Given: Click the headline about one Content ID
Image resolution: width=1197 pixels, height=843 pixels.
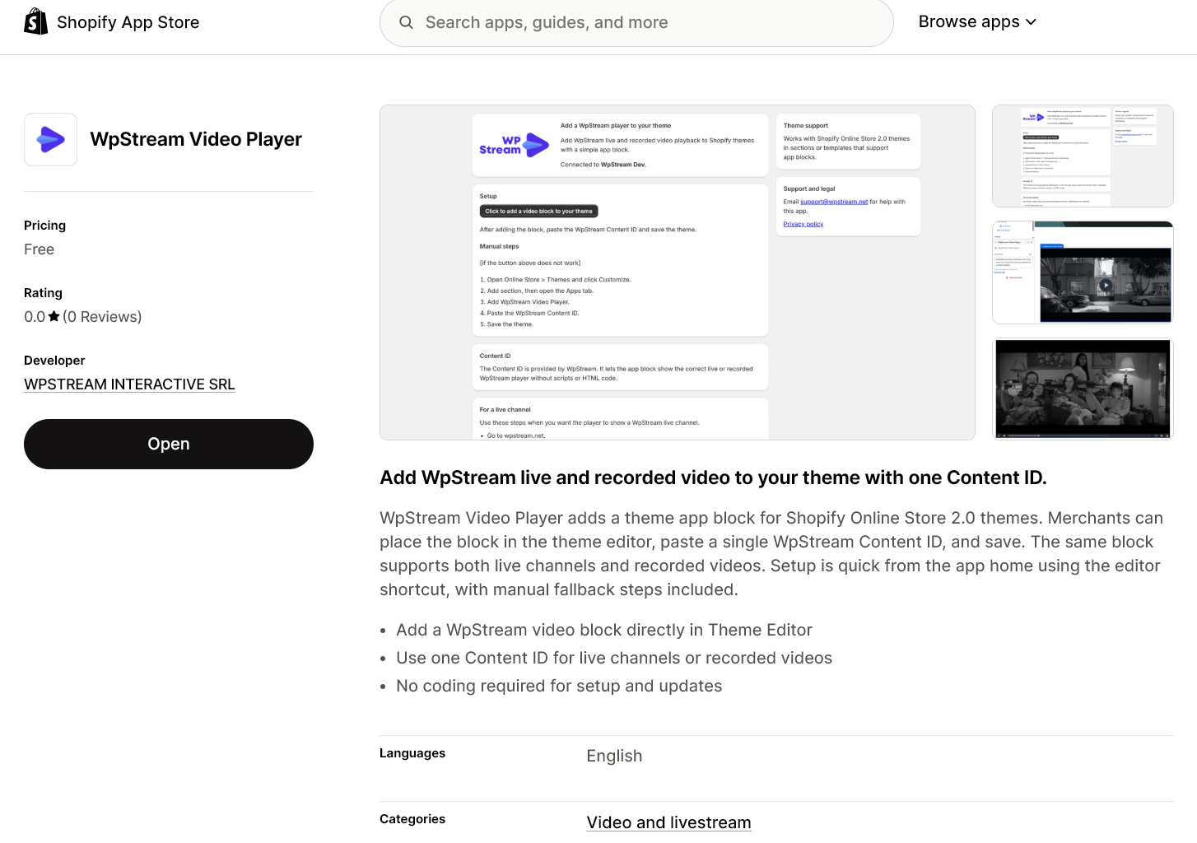Looking at the screenshot, I should pyautogui.click(x=713, y=477).
